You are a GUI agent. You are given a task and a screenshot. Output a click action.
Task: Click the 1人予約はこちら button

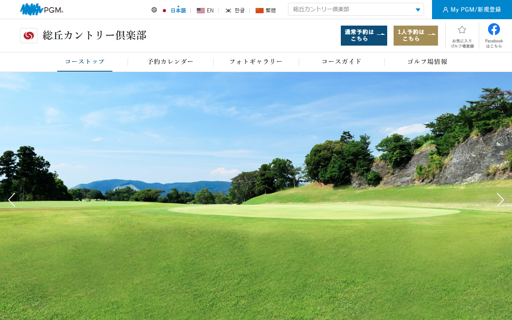[416, 36]
